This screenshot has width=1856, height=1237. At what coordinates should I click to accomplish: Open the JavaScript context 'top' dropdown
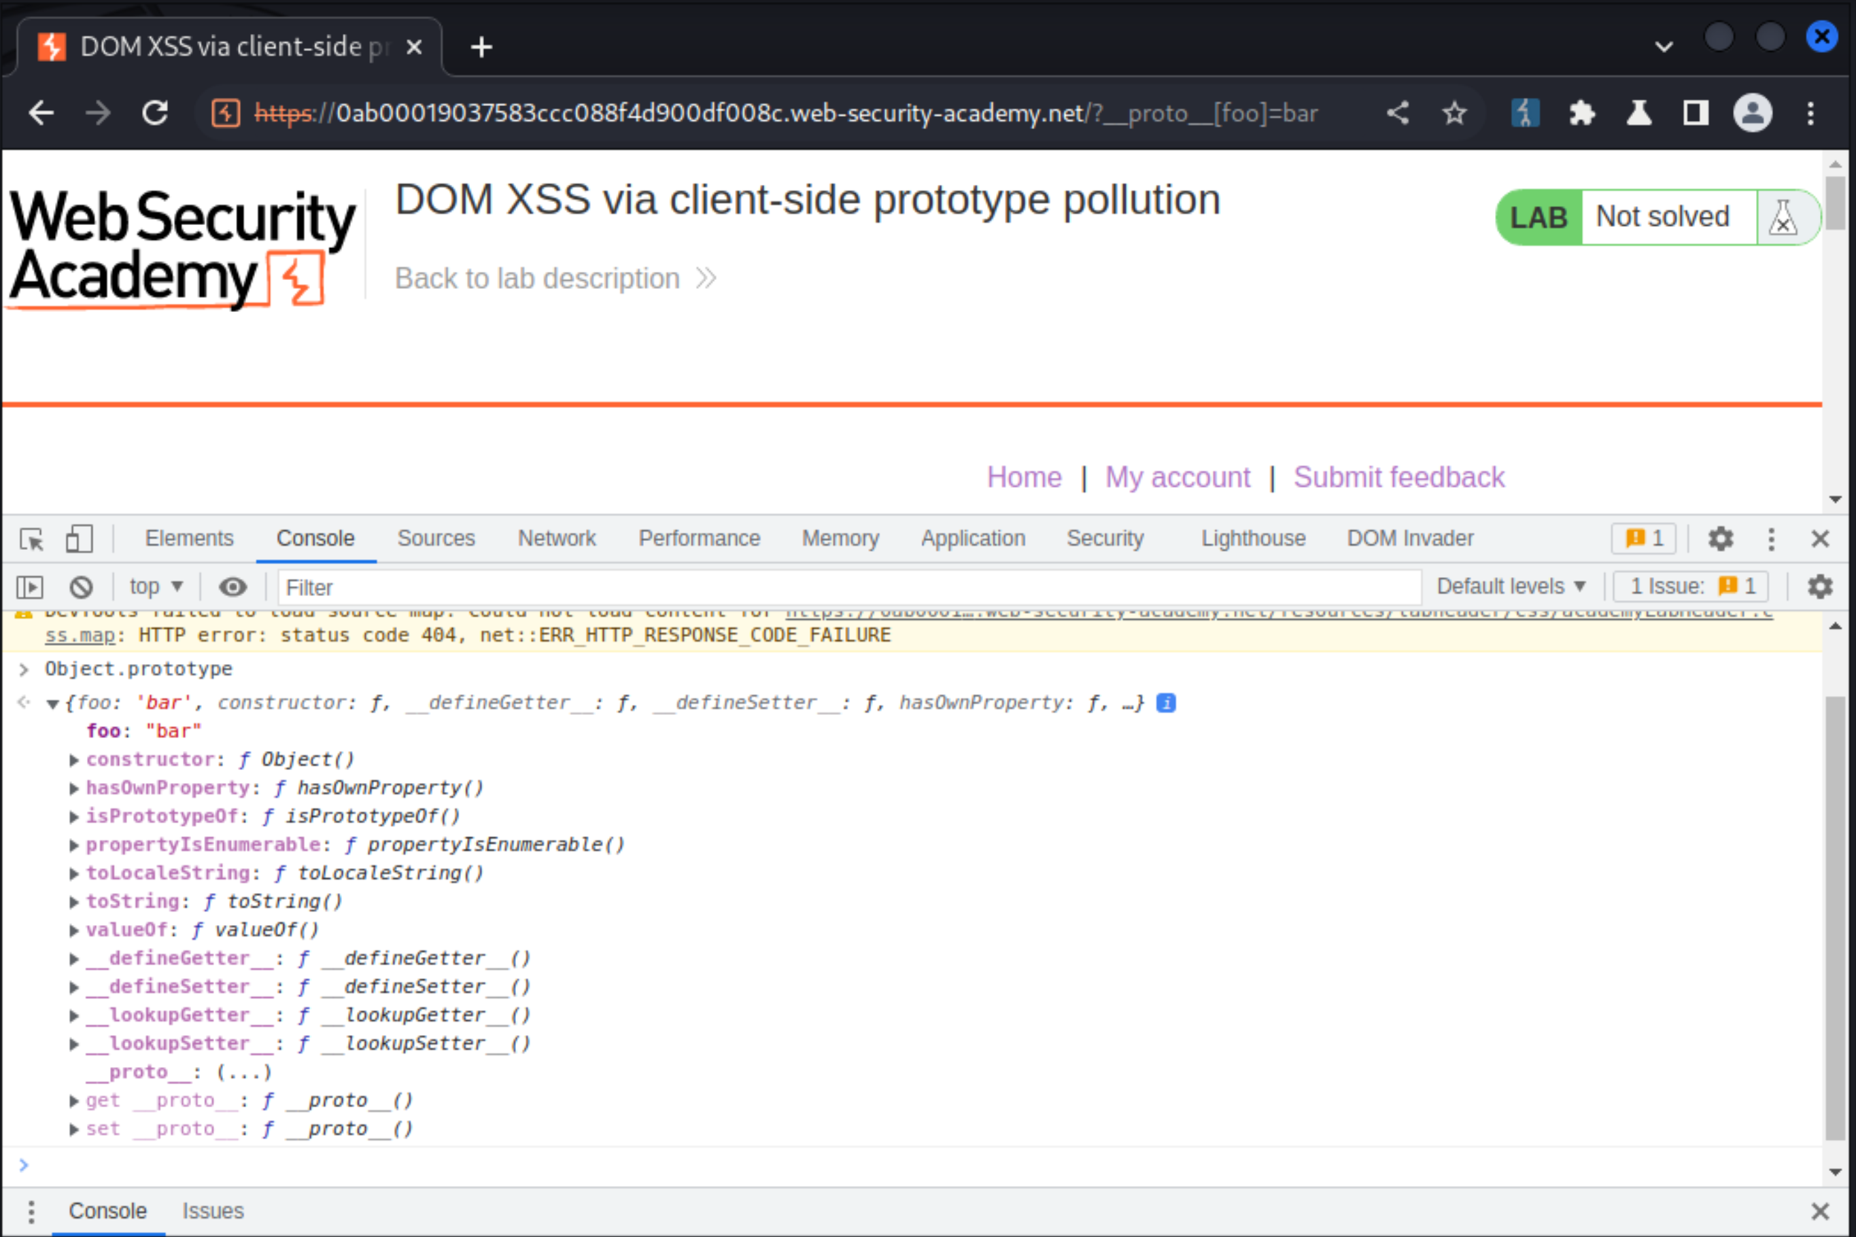[x=156, y=586]
